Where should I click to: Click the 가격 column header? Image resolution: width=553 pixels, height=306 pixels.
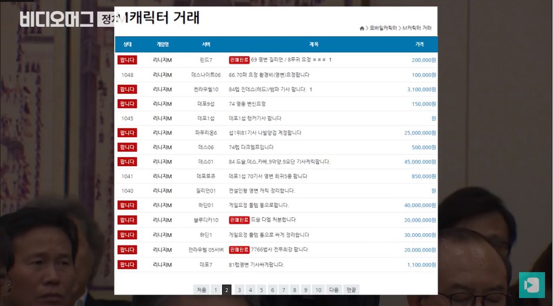coord(419,44)
